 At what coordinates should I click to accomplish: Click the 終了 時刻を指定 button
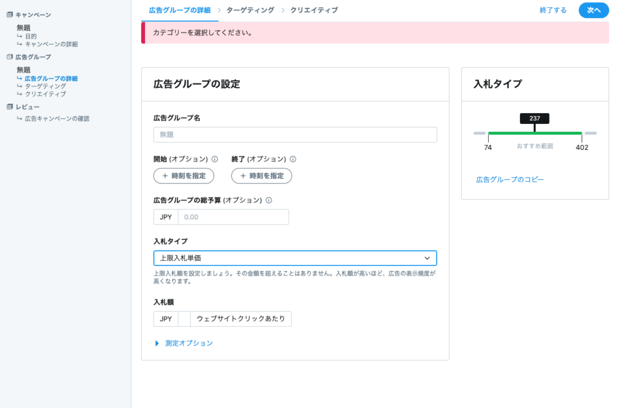coord(262,176)
